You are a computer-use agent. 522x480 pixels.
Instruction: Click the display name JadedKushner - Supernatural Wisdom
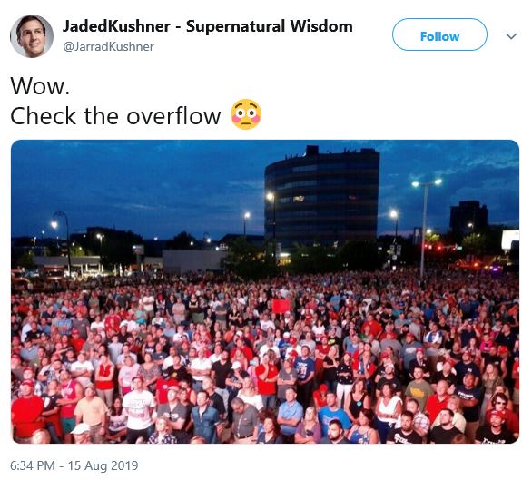pos(207,26)
